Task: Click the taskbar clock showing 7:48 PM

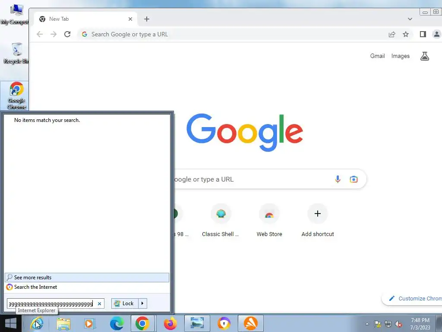Action: click(x=420, y=324)
